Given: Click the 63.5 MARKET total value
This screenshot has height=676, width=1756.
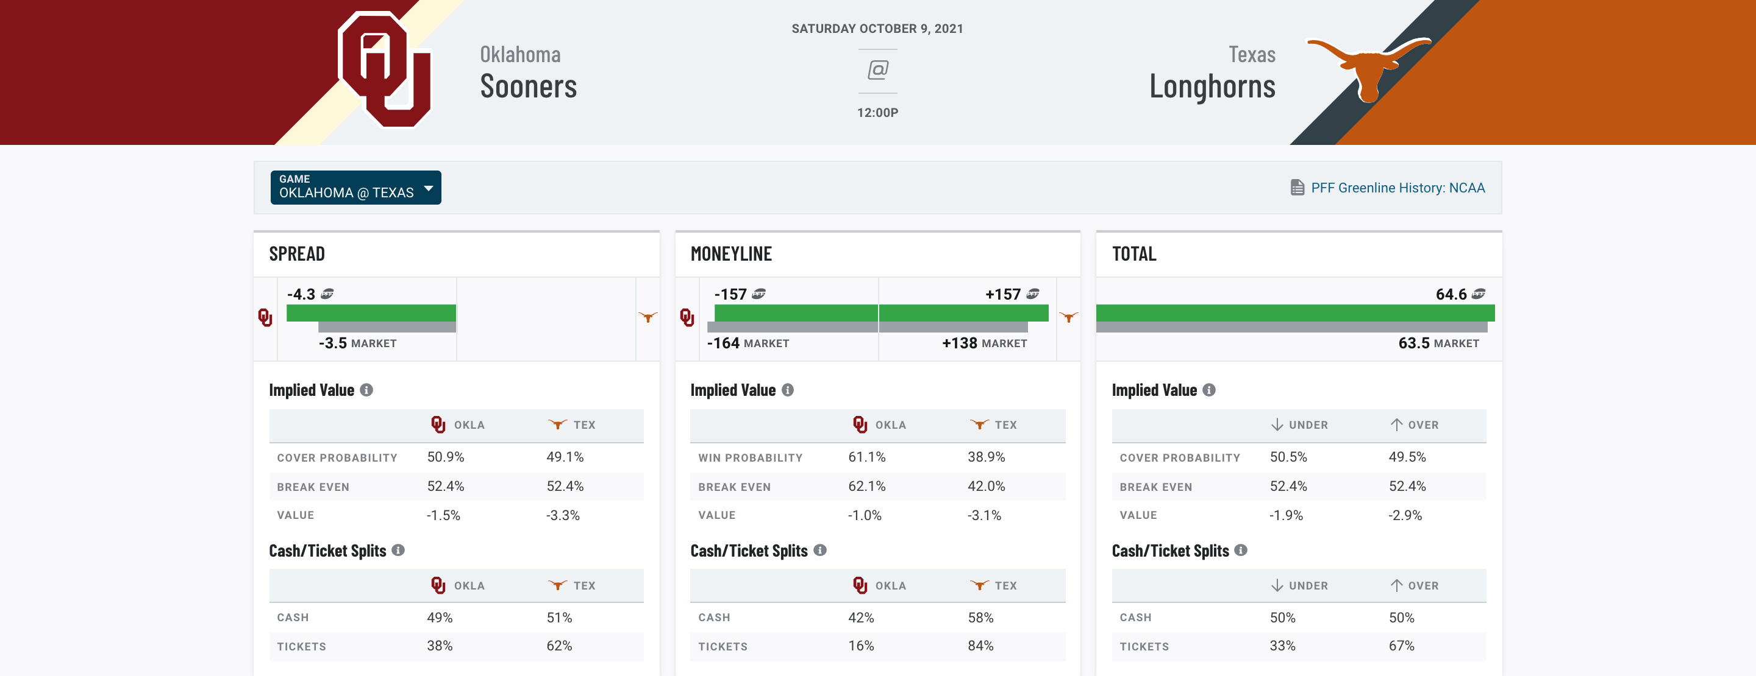Looking at the screenshot, I should pos(1439,343).
